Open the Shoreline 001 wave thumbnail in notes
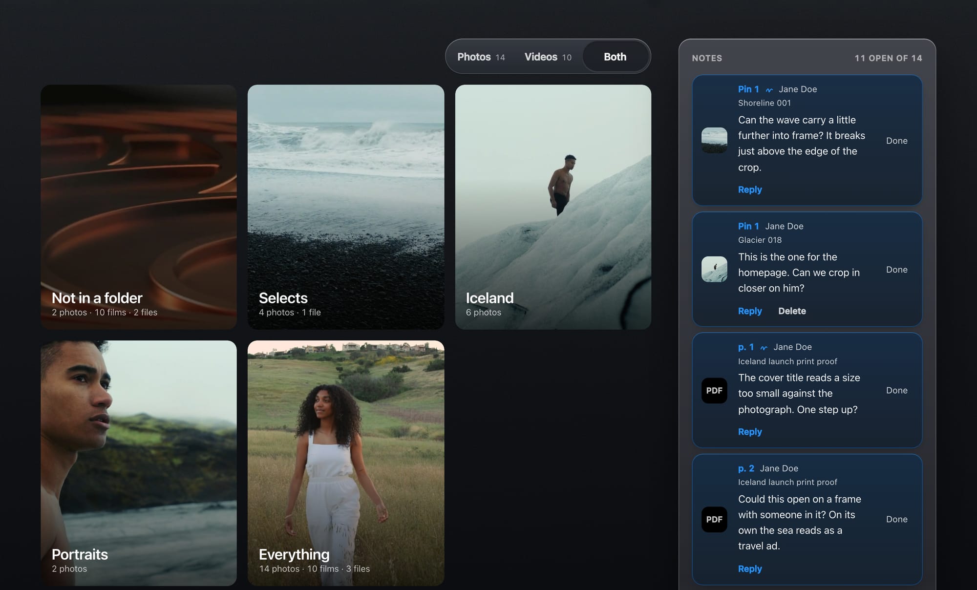 click(714, 141)
